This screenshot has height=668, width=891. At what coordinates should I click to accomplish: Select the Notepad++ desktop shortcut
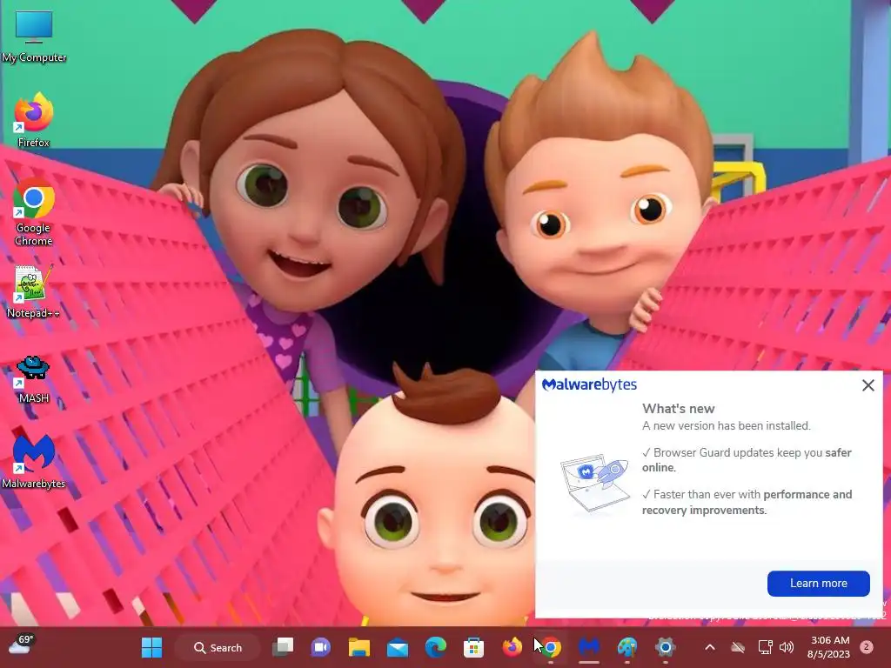33,291
